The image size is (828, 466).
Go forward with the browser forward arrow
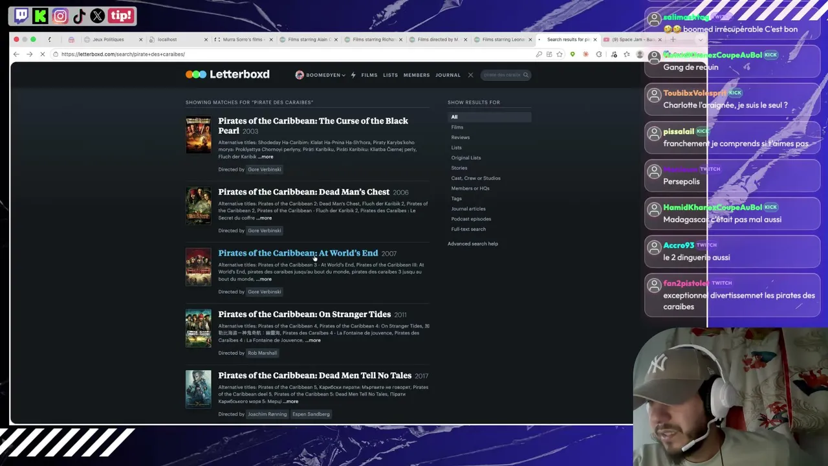29,54
